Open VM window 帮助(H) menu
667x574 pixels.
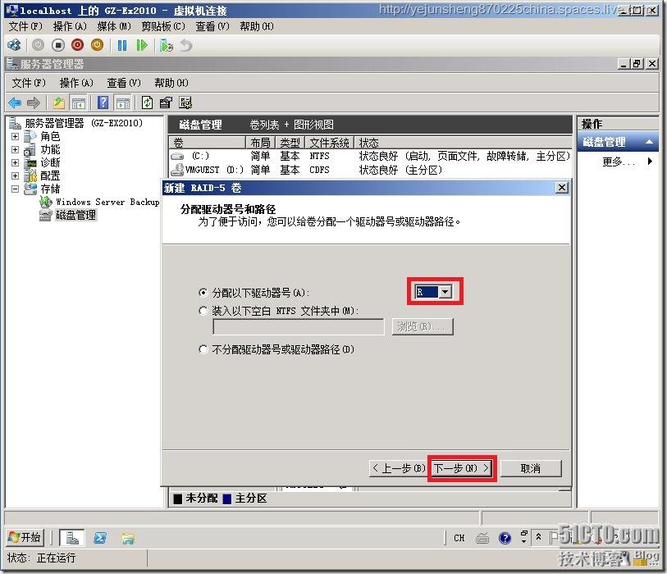[257, 26]
